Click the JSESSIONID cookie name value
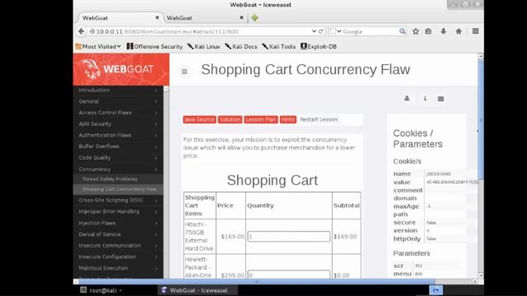This screenshot has width=527, height=296. pos(438,173)
